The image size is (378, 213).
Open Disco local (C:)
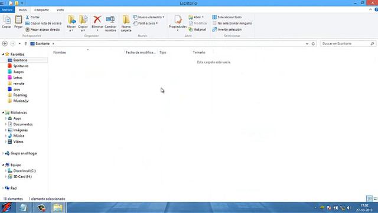24,171
